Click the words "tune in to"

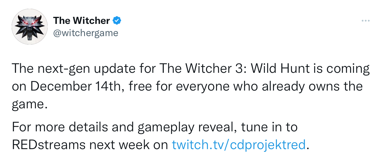tap(270, 127)
